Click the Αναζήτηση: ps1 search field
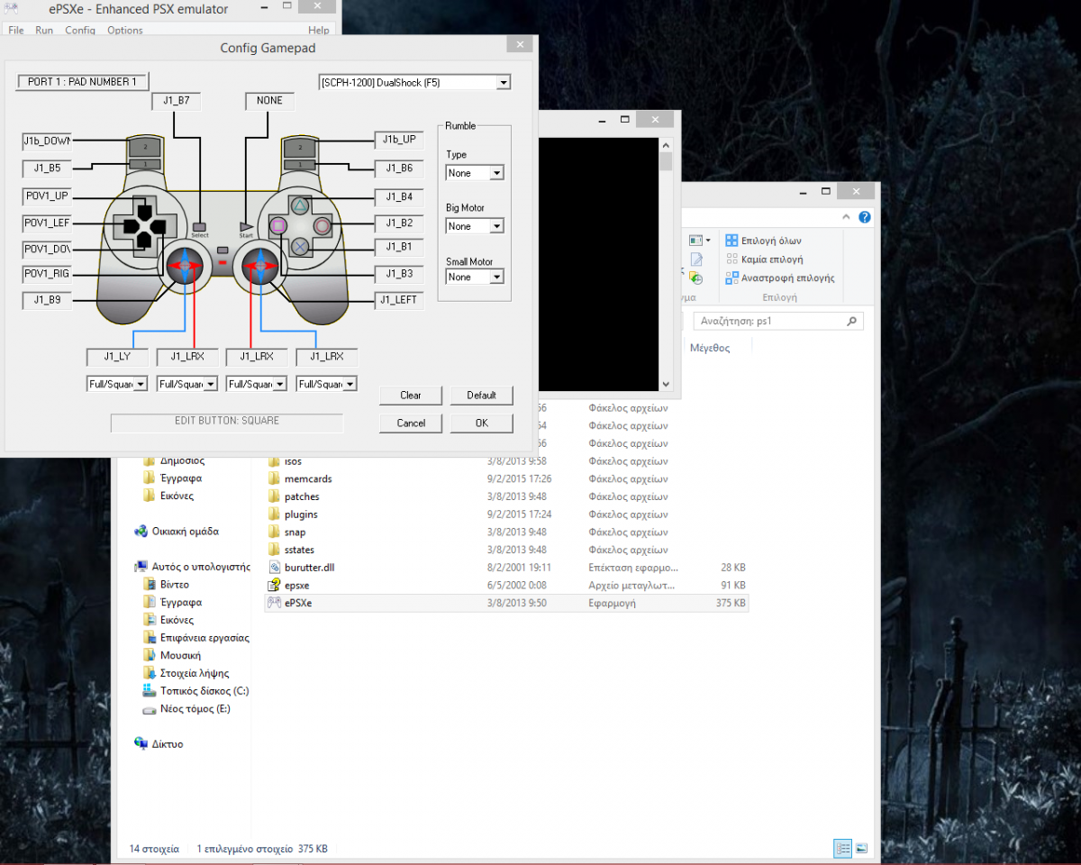The width and height of the screenshot is (1081, 865). pos(777,321)
